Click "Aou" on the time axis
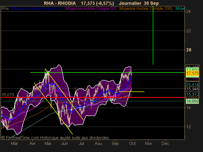This screenshot has width=203, height=152. pyautogui.click(x=98, y=143)
